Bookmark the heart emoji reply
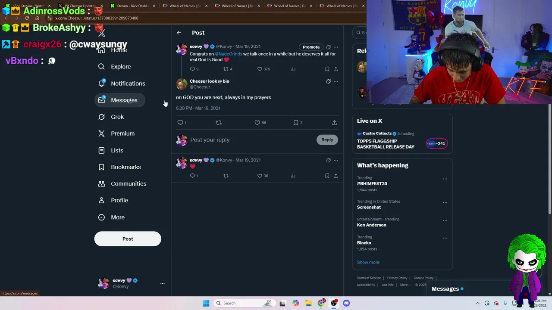The height and width of the screenshot is (310, 552). [327, 176]
